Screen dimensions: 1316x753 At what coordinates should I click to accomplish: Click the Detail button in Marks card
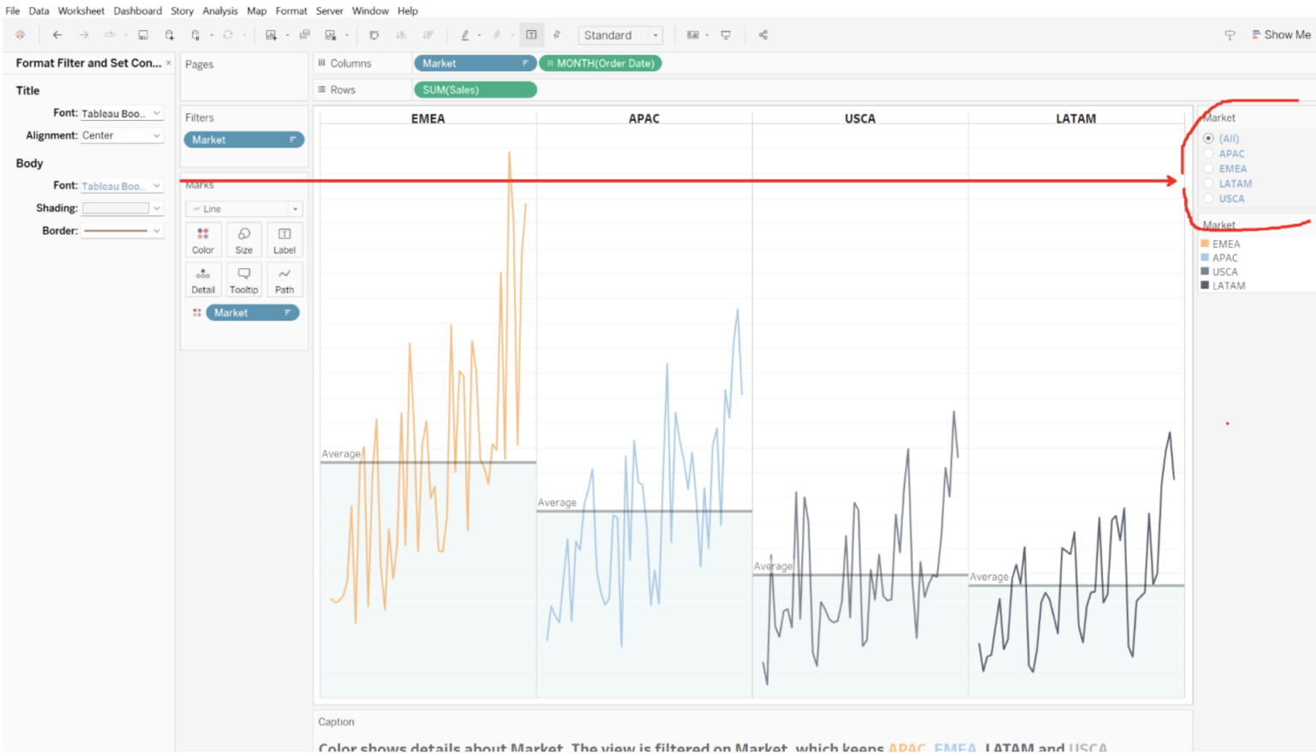coord(203,279)
